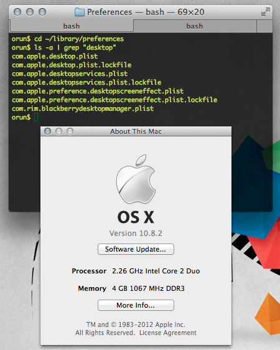
Task: Open the License Agreement link
Action: point(168,333)
